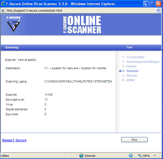Select step 4 - Scanner
Screen dimensions: 163x159
tap(130, 71)
